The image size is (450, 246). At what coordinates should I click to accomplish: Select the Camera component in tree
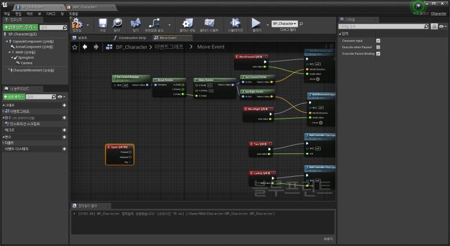click(x=26, y=63)
